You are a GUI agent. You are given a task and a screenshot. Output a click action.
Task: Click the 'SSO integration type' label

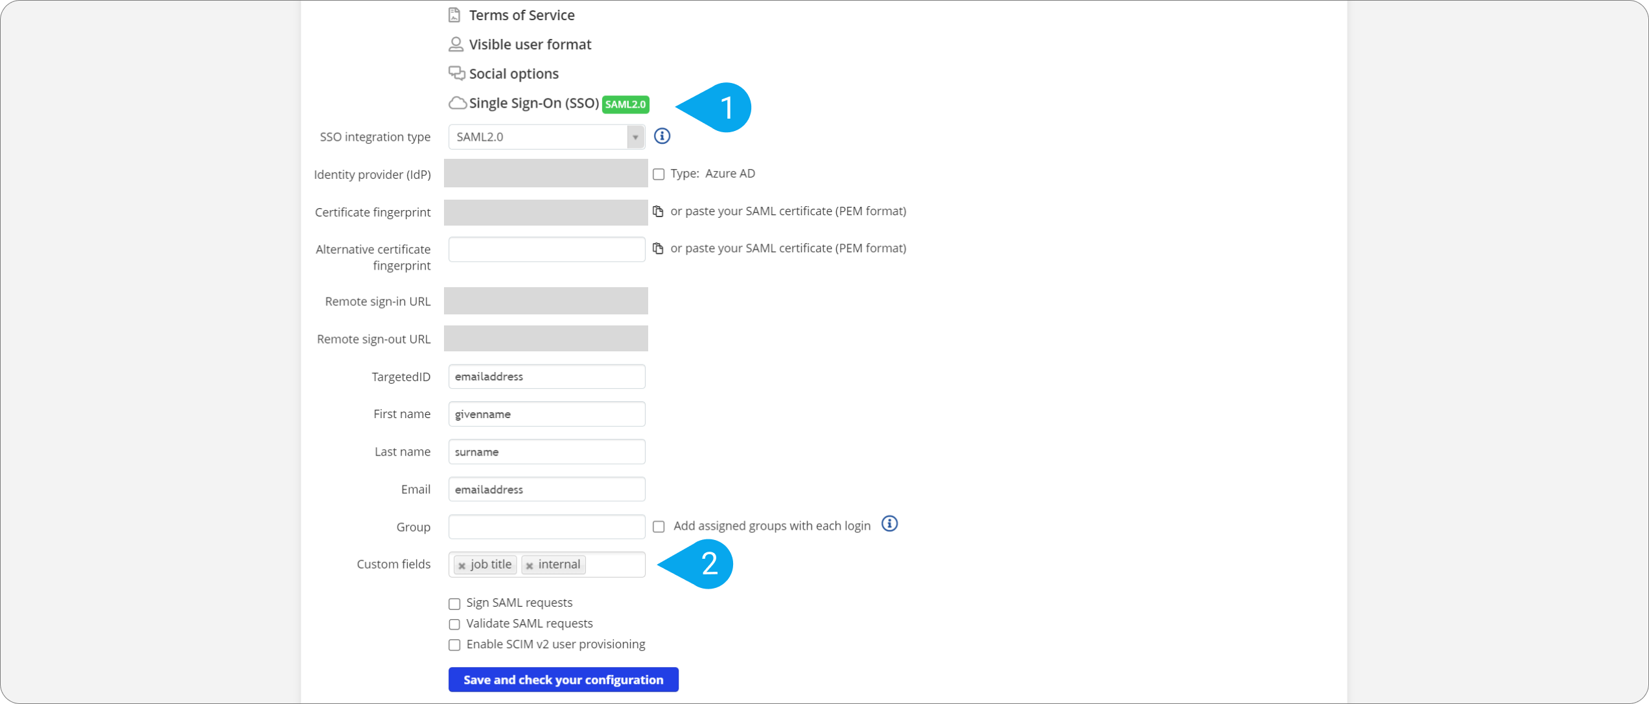click(x=375, y=137)
